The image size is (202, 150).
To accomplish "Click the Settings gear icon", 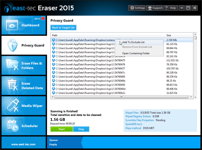I will pos(132,8).
